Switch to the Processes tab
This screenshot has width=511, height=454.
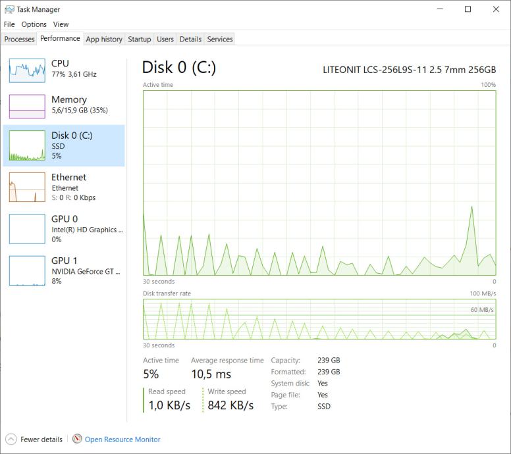pos(19,39)
